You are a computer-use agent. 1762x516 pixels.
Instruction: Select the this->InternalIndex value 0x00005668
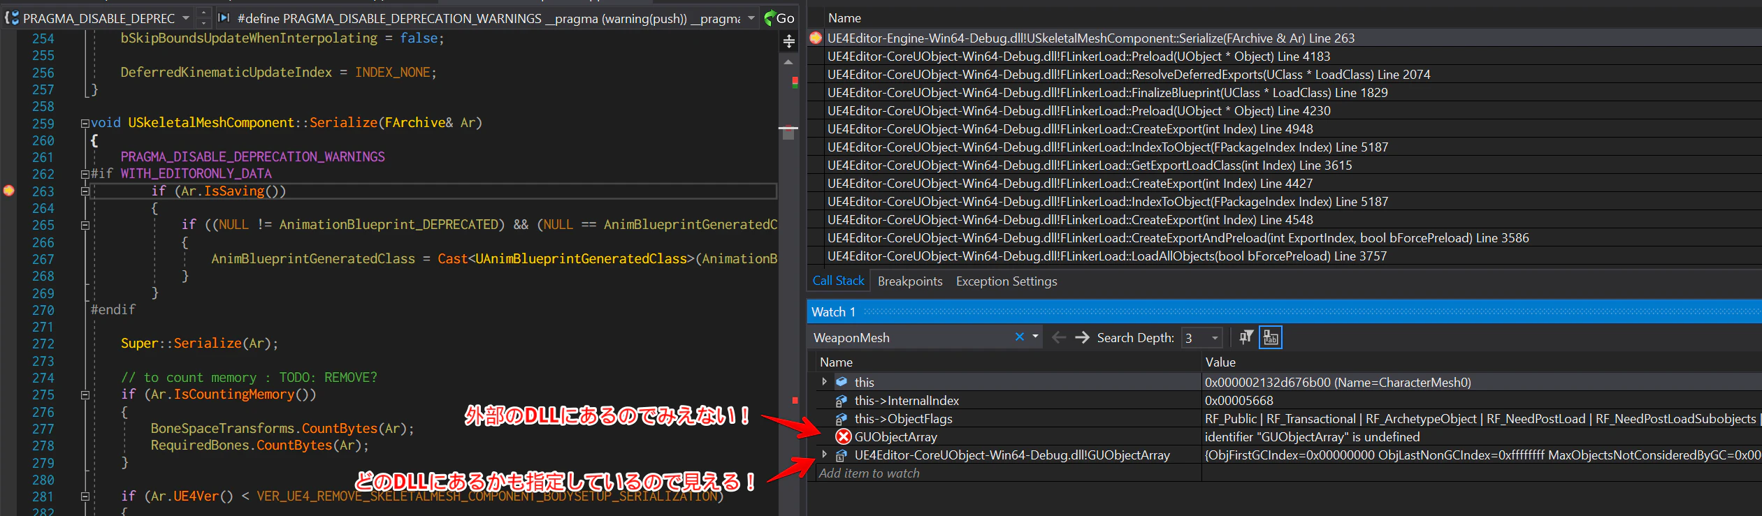pos(1239,401)
